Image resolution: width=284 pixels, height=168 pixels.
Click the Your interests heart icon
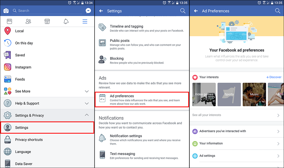coord(195,77)
